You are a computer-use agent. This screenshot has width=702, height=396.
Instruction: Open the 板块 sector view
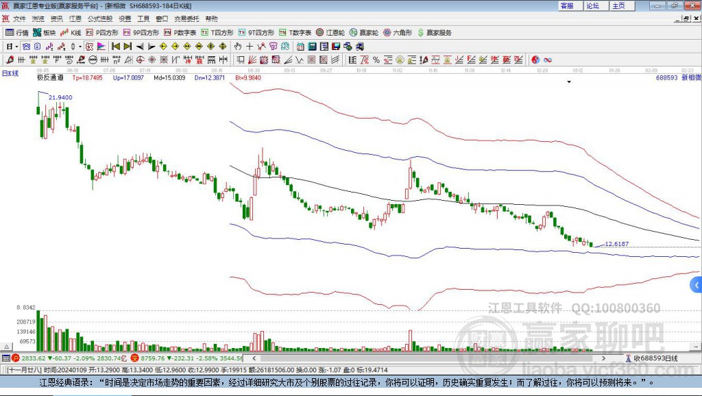44,33
